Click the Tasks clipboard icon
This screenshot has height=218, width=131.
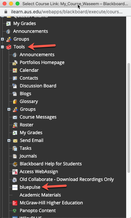tap(15, 148)
